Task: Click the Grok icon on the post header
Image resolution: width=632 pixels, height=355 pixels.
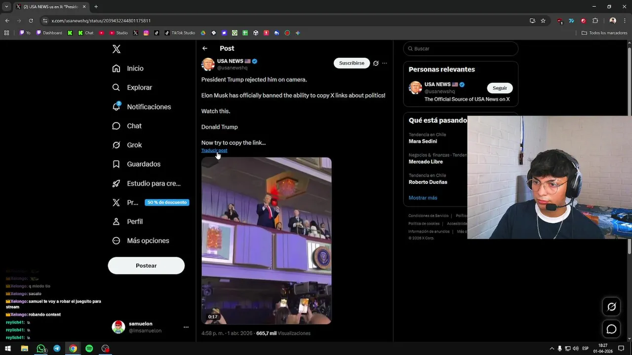Action: click(376, 63)
